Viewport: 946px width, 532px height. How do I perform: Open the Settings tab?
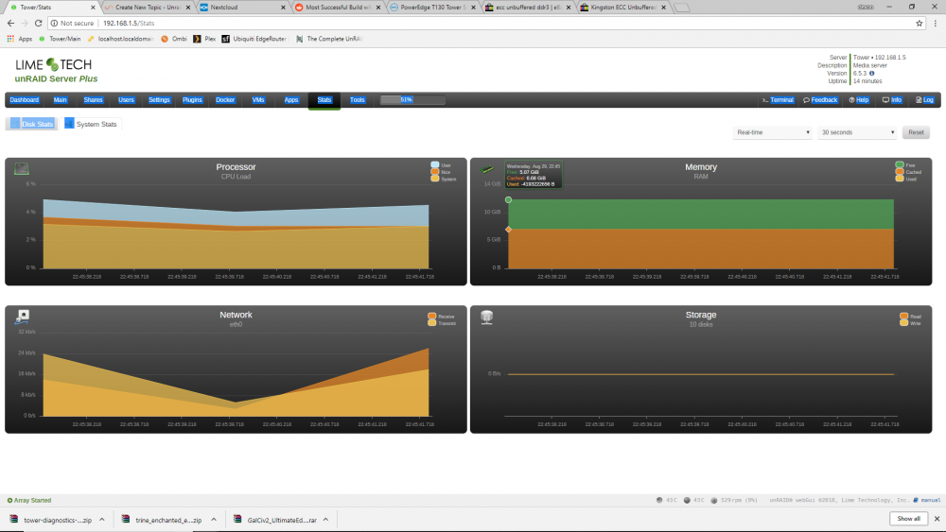click(159, 100)
